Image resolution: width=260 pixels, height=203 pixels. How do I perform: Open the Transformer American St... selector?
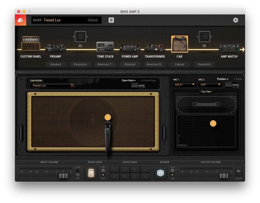tap(155, 64)
